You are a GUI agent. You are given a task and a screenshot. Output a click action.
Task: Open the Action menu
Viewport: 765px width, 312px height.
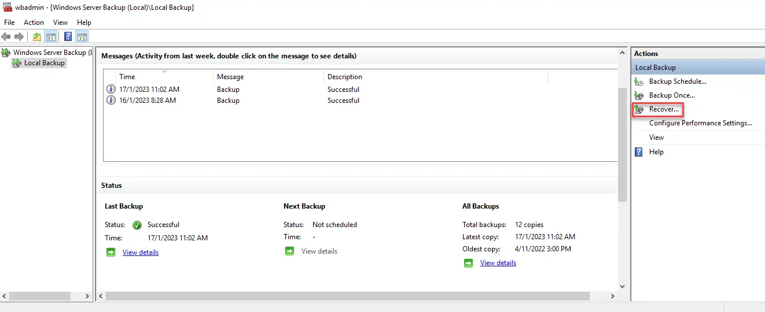point(34,23)
